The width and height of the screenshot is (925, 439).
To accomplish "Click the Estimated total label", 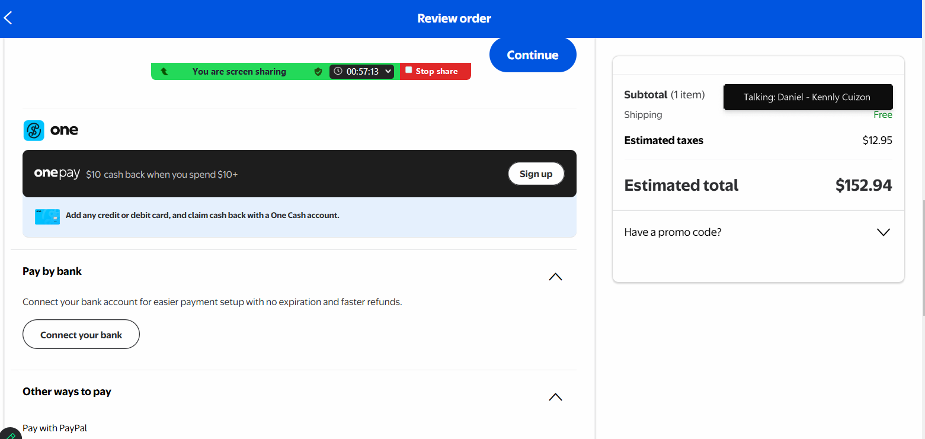I will pyautogui.click(x=681, y=185).
